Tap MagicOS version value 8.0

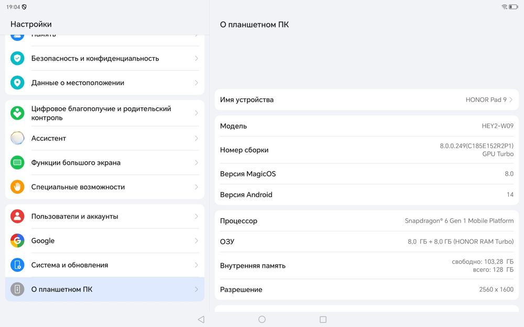(x=509, y=174)
